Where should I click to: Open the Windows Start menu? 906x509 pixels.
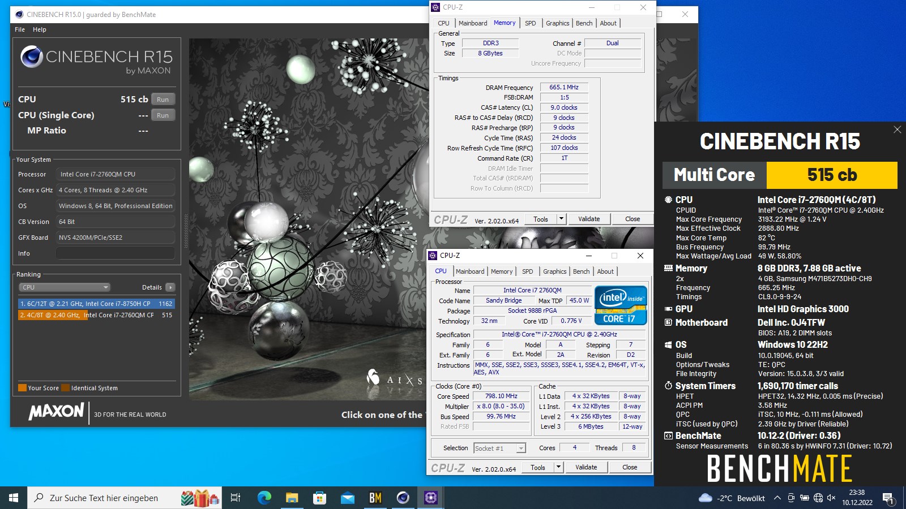pyautogui.click(x=14, y=498)
